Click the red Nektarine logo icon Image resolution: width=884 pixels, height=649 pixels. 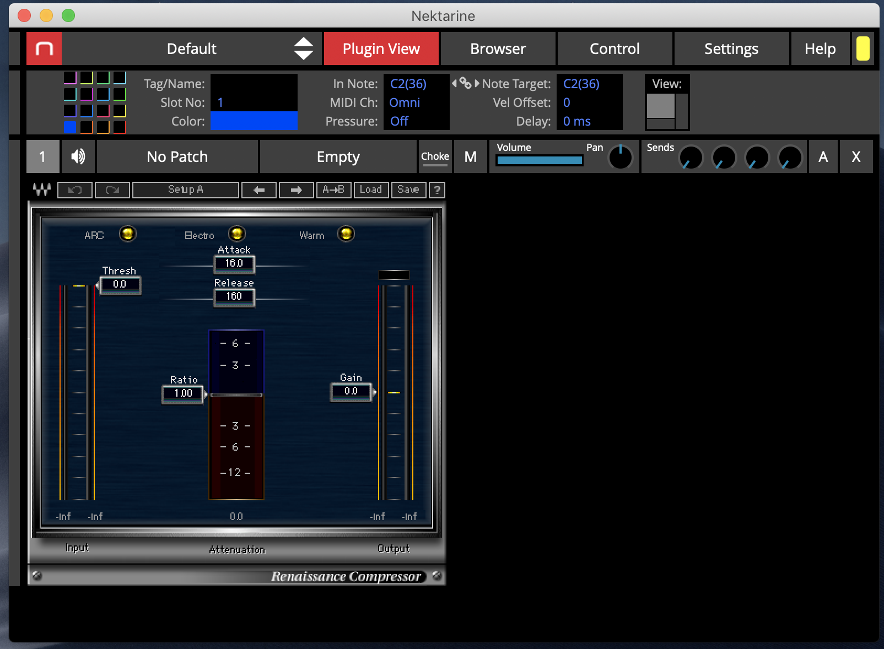pyautogui.click(x=44, y=48)
